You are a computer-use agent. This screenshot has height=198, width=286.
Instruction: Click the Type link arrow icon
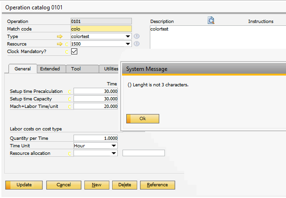point(60,37)
